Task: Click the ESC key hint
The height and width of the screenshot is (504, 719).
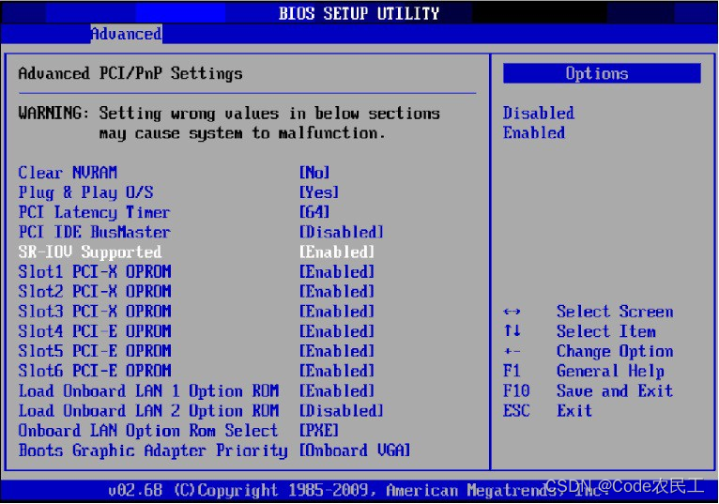Action: pyautogui.click(x=516, y=411)
